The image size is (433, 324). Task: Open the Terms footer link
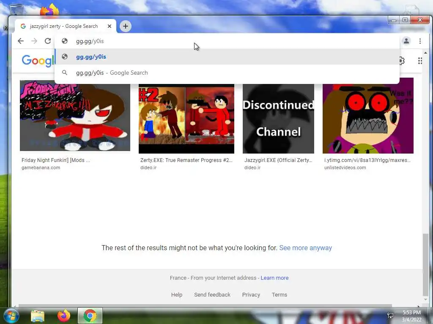point(280,294)
